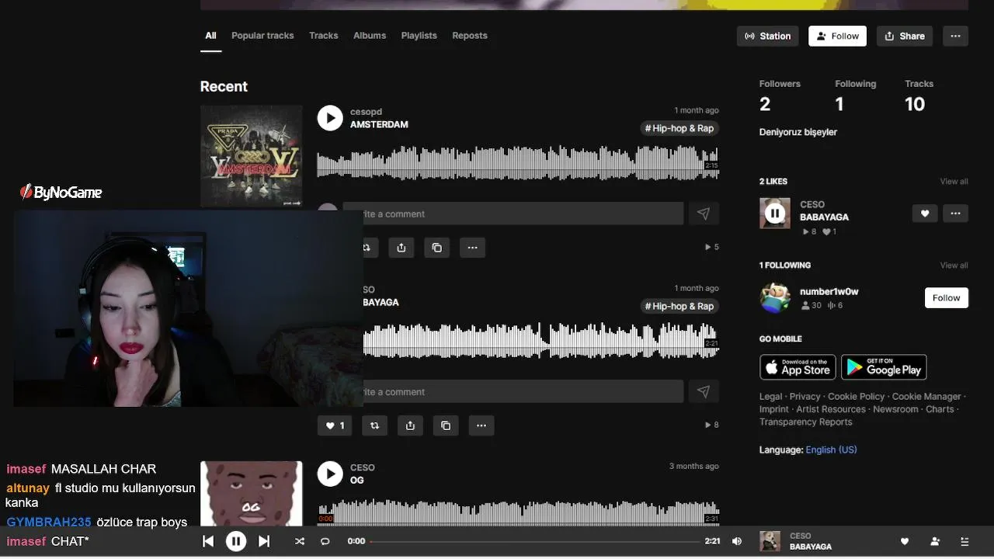Open more menu for sidebar BABAYAGA

(x=955, y=214)
